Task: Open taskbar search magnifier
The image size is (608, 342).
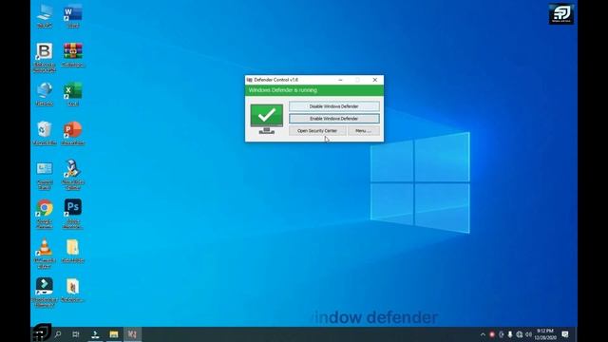Action: (x=58, y=334)
